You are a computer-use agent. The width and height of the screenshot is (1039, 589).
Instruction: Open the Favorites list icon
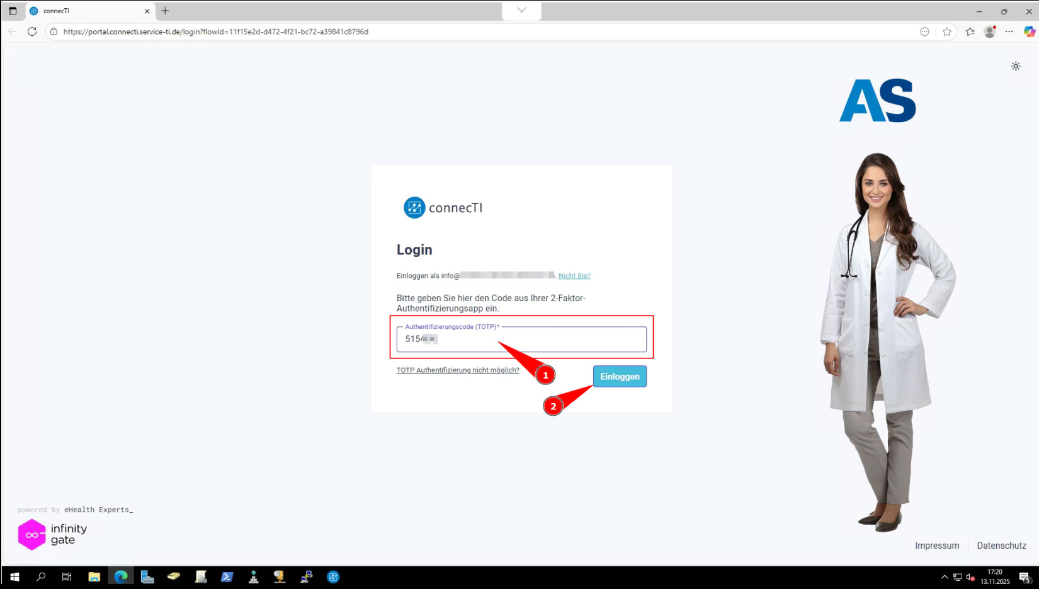(970, 31)
